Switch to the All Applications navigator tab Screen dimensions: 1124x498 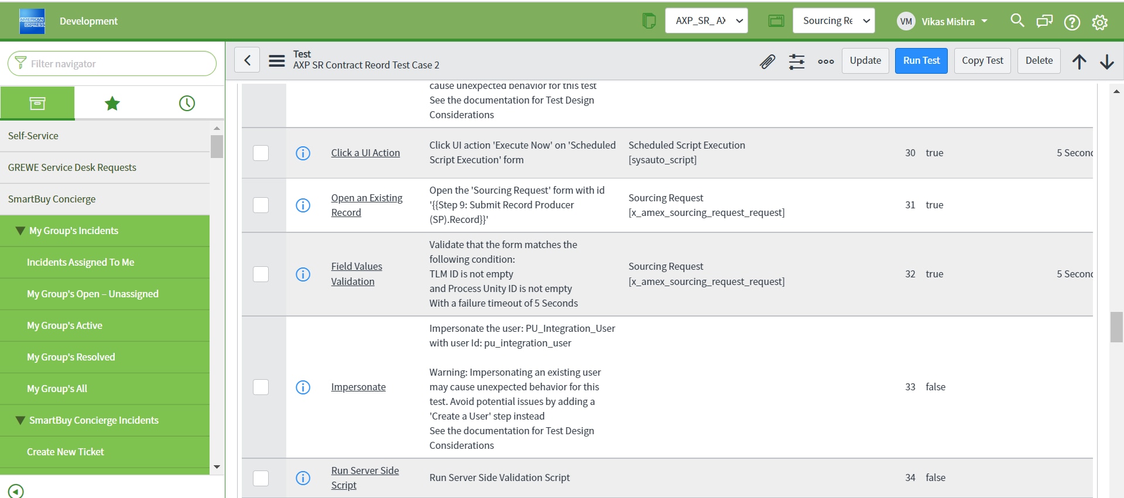37,104
